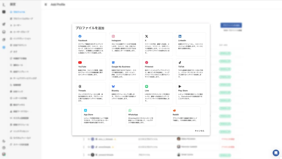Click the Pinterest logo icon
The height and width of the screenshot is (159, 282).
tap(147, 62)
